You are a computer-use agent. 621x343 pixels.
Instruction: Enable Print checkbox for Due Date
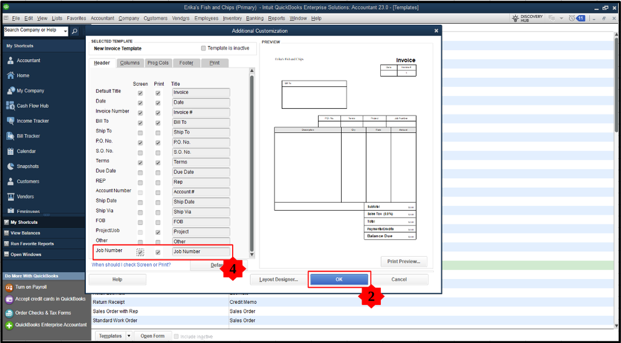click(158, 173)
